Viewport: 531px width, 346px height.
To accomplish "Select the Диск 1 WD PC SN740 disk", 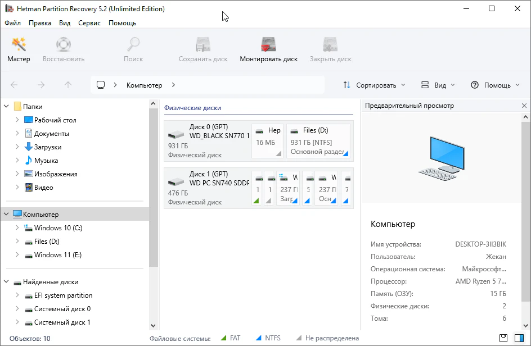I will pos(207,188).
